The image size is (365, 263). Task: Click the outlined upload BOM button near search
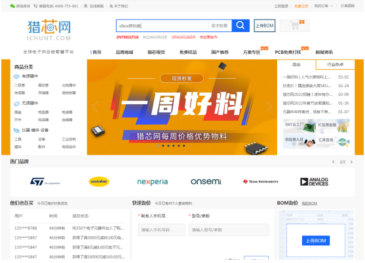coord(265,26)
